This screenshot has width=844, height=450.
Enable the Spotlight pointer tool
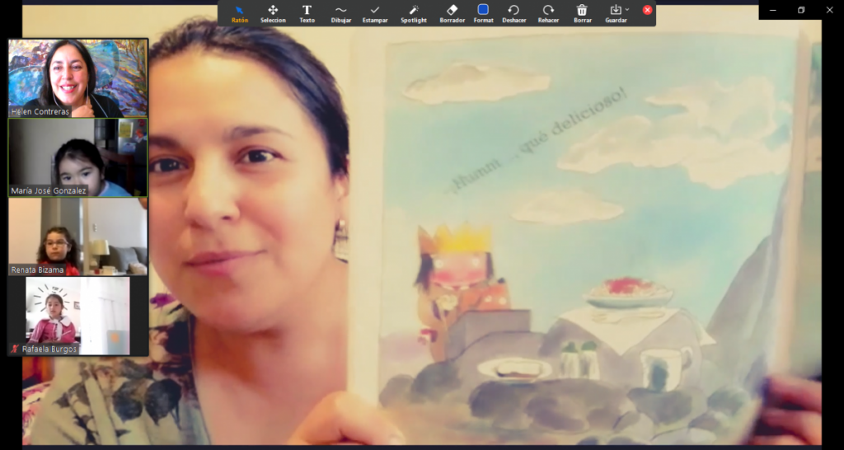pyautogui.click(x=414, y=13)
